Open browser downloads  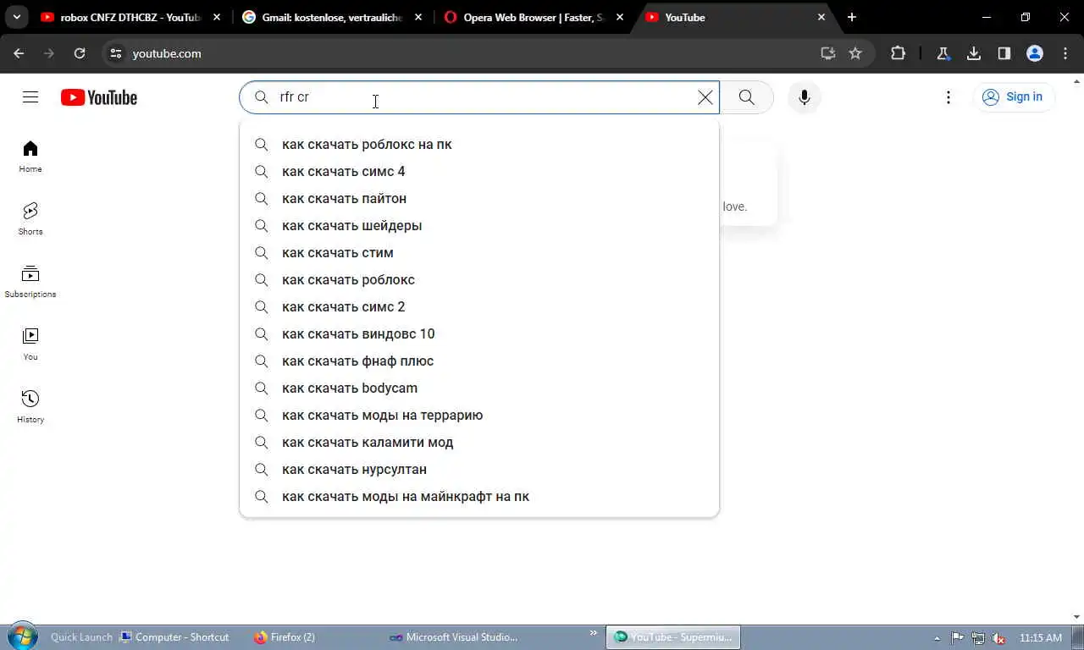click(x=974, y=53)
